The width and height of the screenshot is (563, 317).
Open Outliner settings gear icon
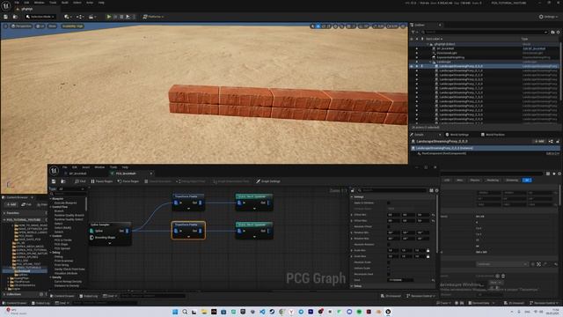click(559, 32)
